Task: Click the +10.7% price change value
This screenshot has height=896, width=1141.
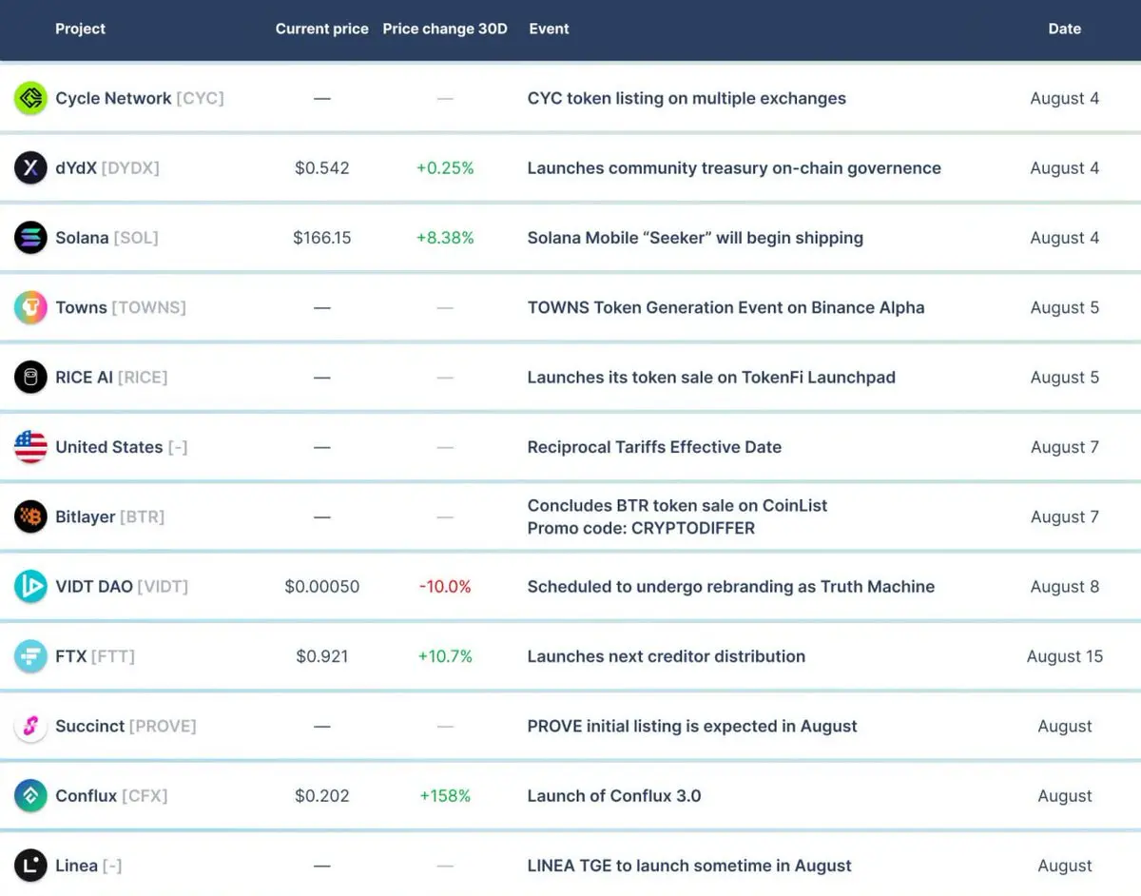Action: (445, 656)
